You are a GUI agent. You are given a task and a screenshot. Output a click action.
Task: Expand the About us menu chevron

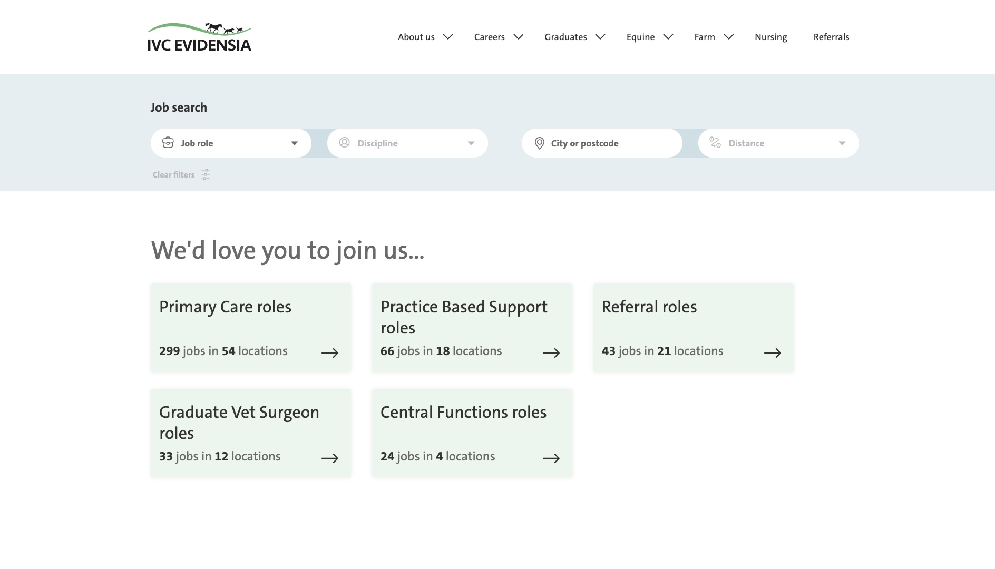448,37
